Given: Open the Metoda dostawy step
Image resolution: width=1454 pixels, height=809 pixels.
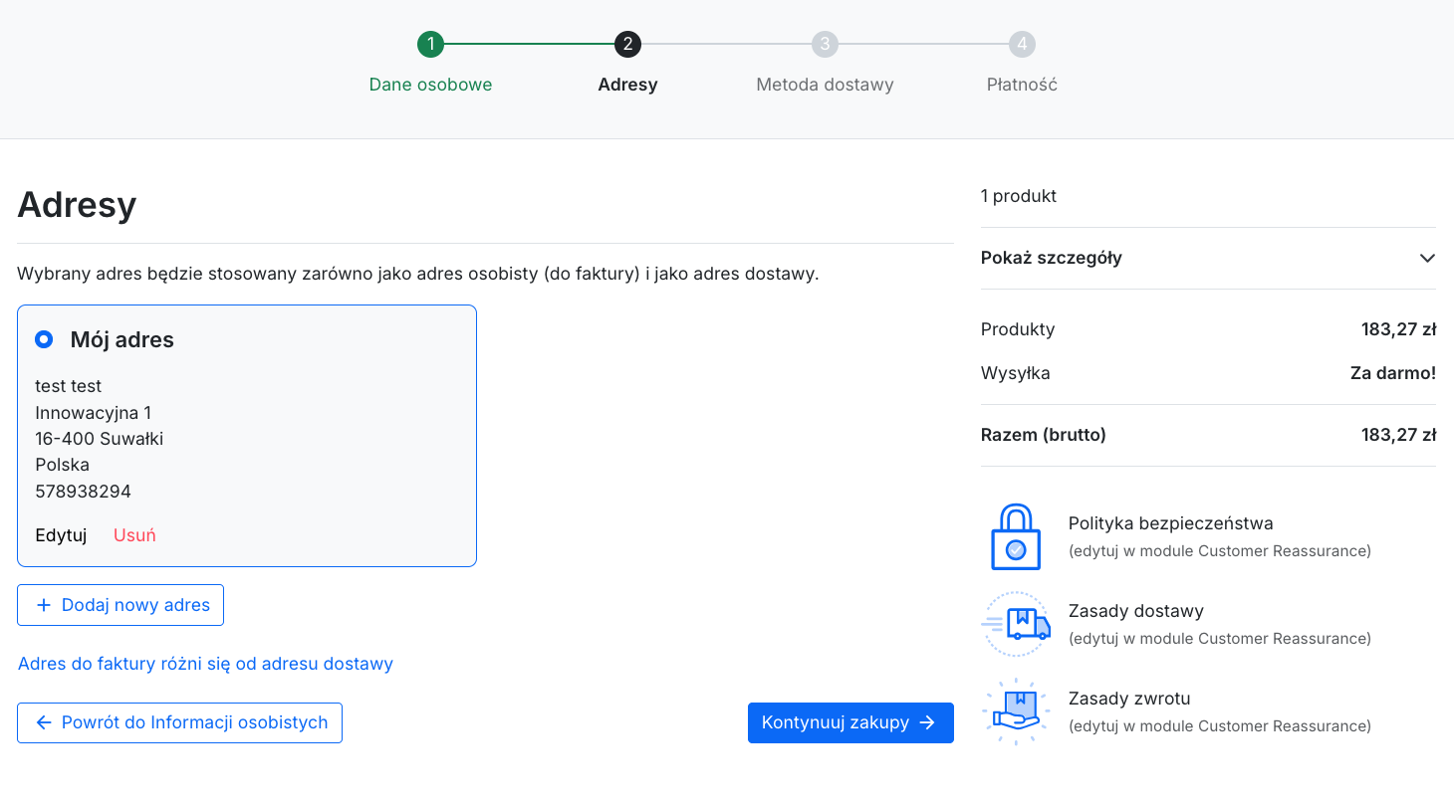Looking at the screenshot, I should click(x=825, y=85).
